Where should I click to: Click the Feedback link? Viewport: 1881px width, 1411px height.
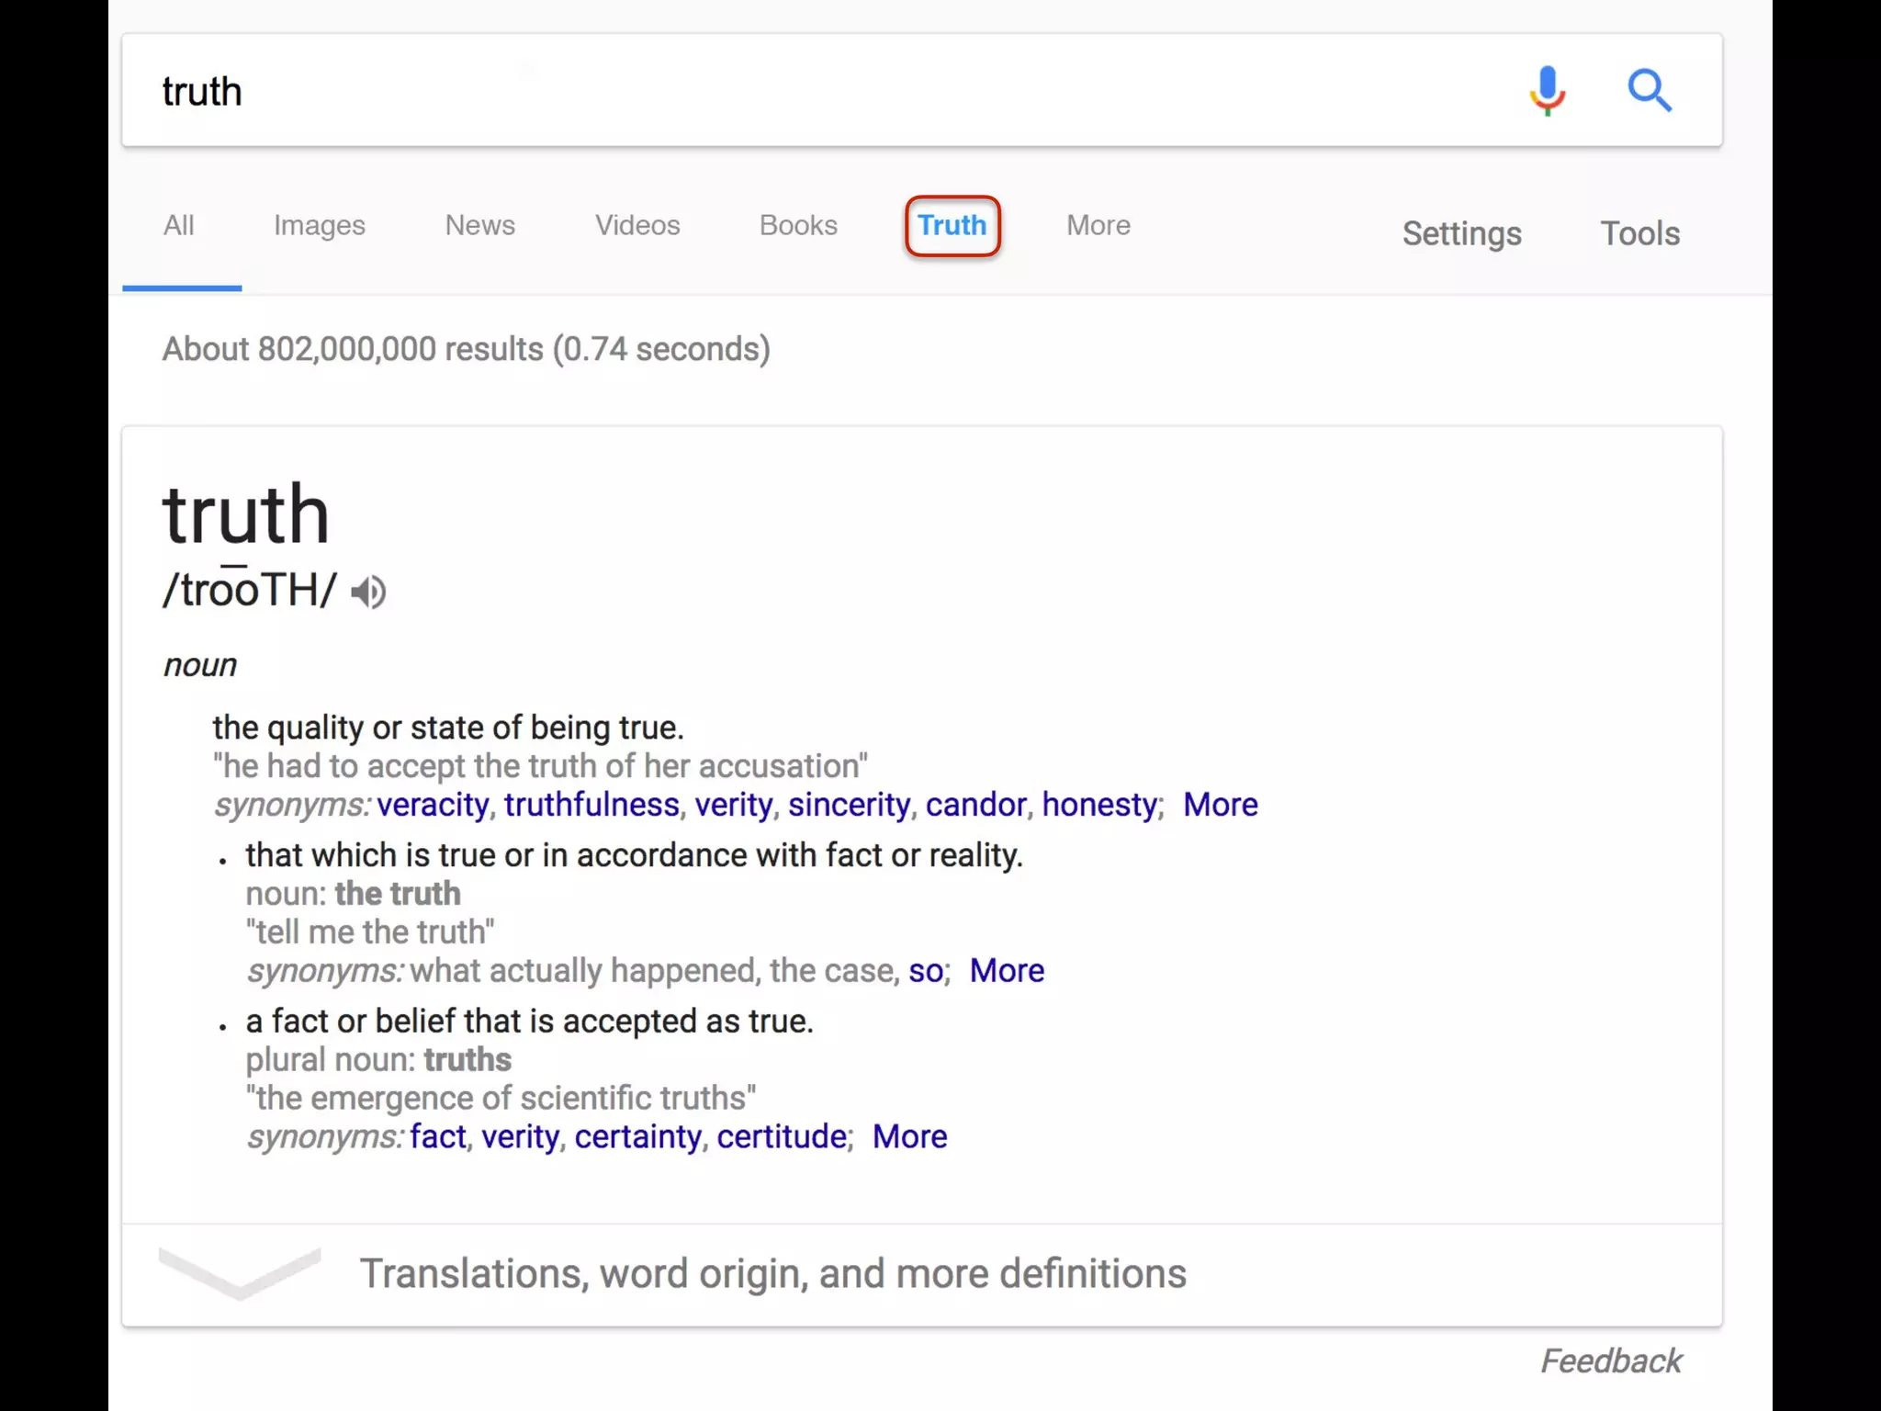(1611, 1360)
